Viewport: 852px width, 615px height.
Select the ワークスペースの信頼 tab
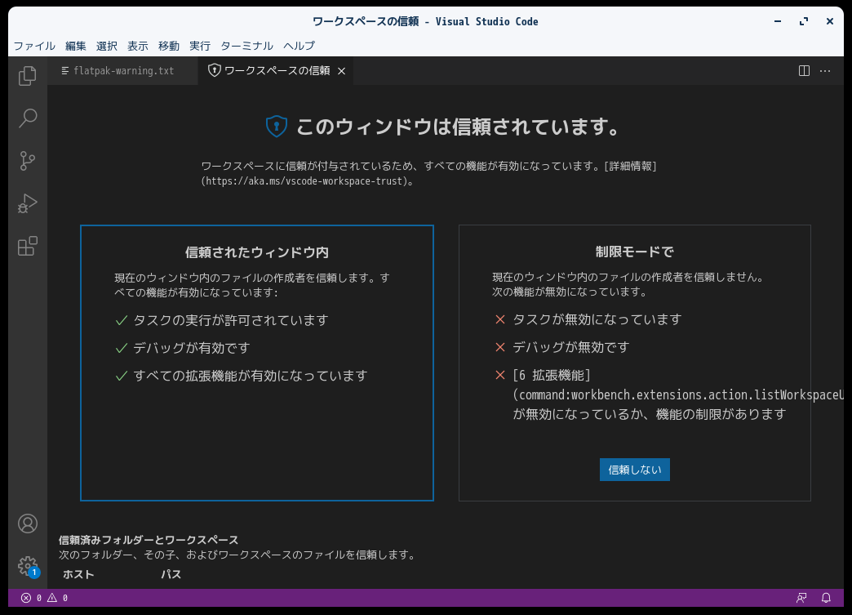coord(276,71)
